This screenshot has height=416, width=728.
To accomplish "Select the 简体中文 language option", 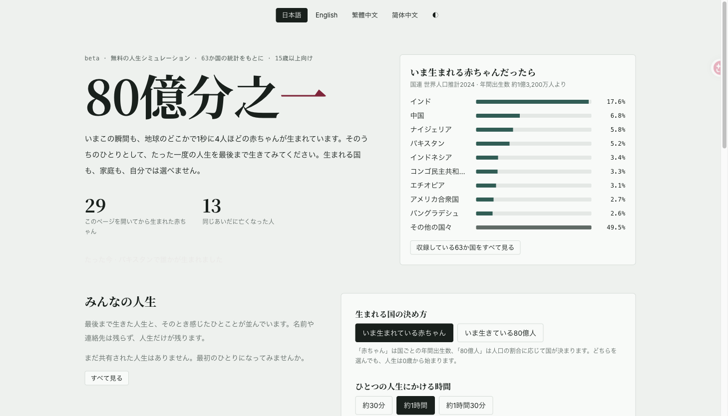I will [405, 15].
